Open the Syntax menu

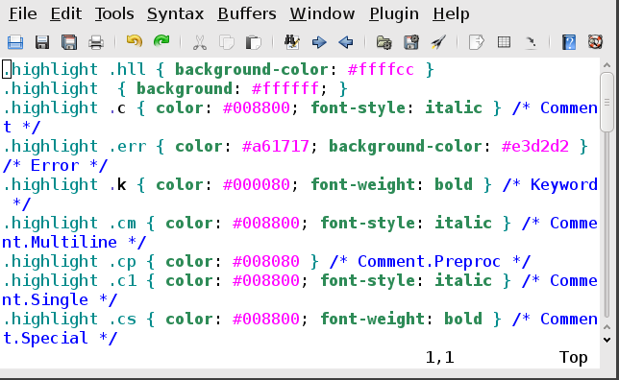(175, 14)
